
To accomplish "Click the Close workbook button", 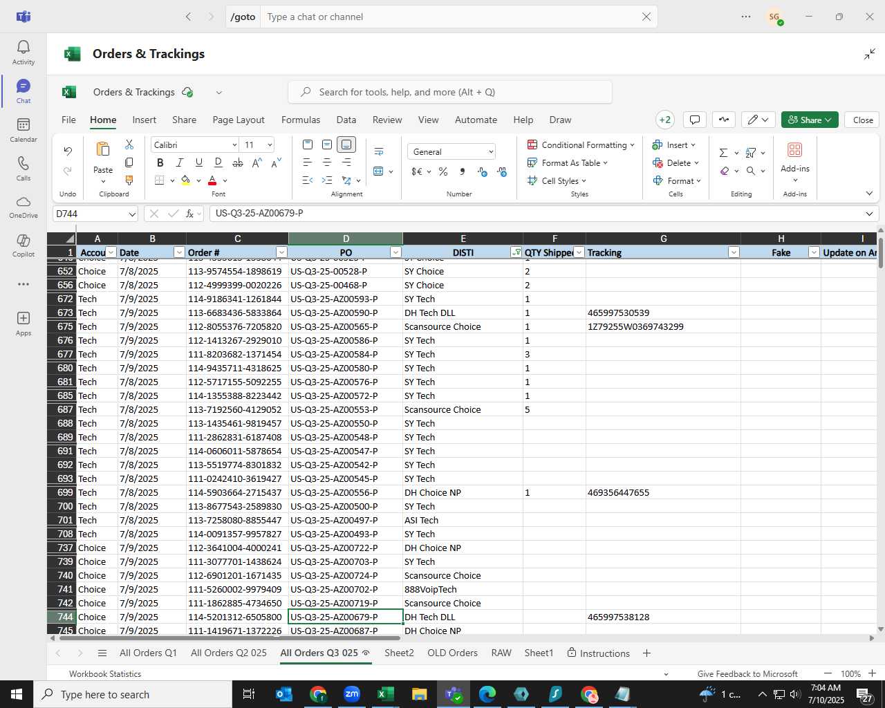I will point(863,120).
